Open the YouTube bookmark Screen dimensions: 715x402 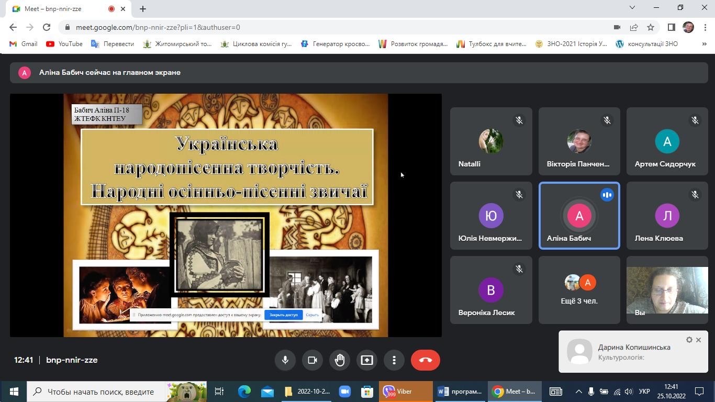[x=64, y=44]
